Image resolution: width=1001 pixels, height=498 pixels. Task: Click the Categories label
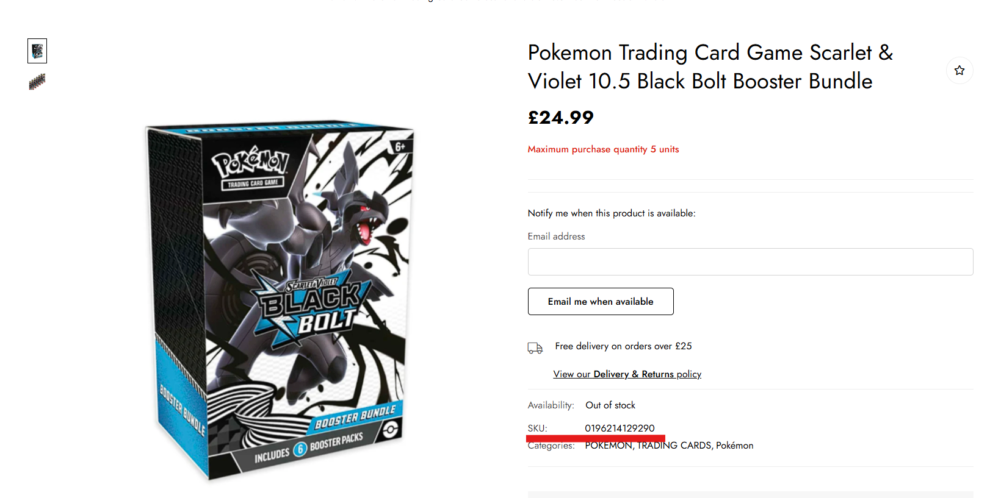click(551, 446)
